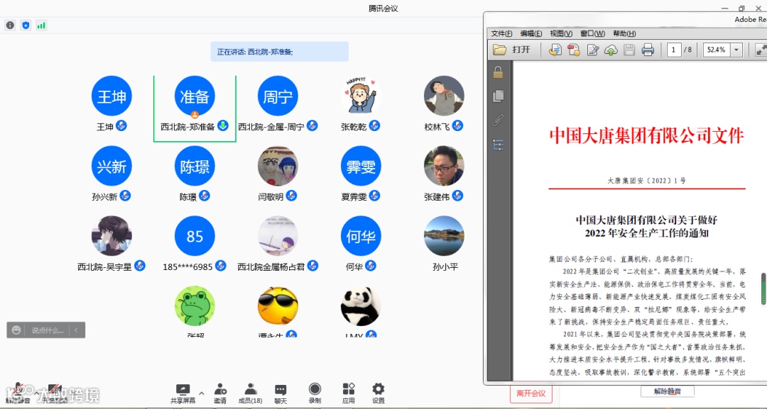767x409 pixels.
Task: Select 王坤's blue avatar
Action: [111, 96]
